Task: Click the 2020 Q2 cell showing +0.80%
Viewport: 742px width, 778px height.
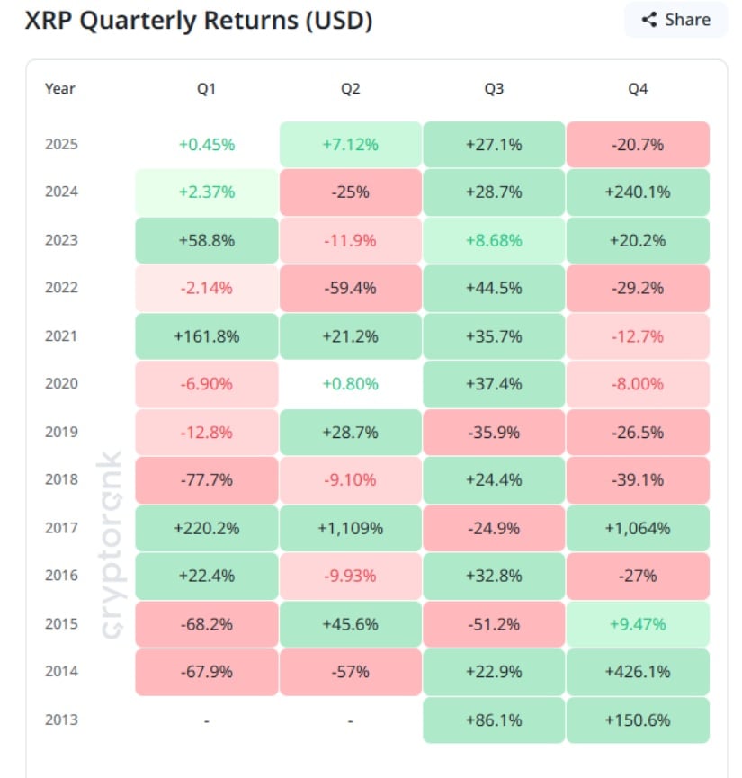Action: [350, 384]
